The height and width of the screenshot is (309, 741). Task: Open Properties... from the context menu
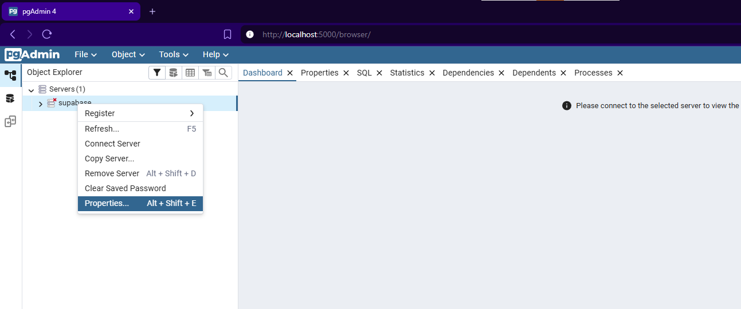[x=140, y=203]
